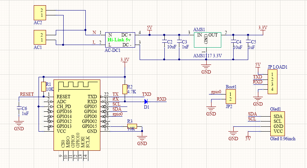Image resolution: width=307 pixels, height=168 pixels.
Task: Select capacitor C2 designator
Action: [x=170, y=42]
